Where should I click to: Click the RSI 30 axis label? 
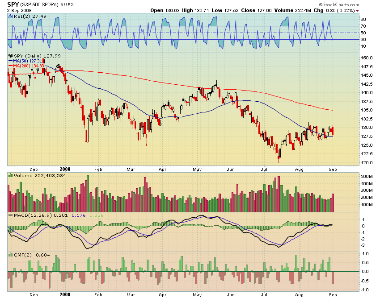pos(363,39)
